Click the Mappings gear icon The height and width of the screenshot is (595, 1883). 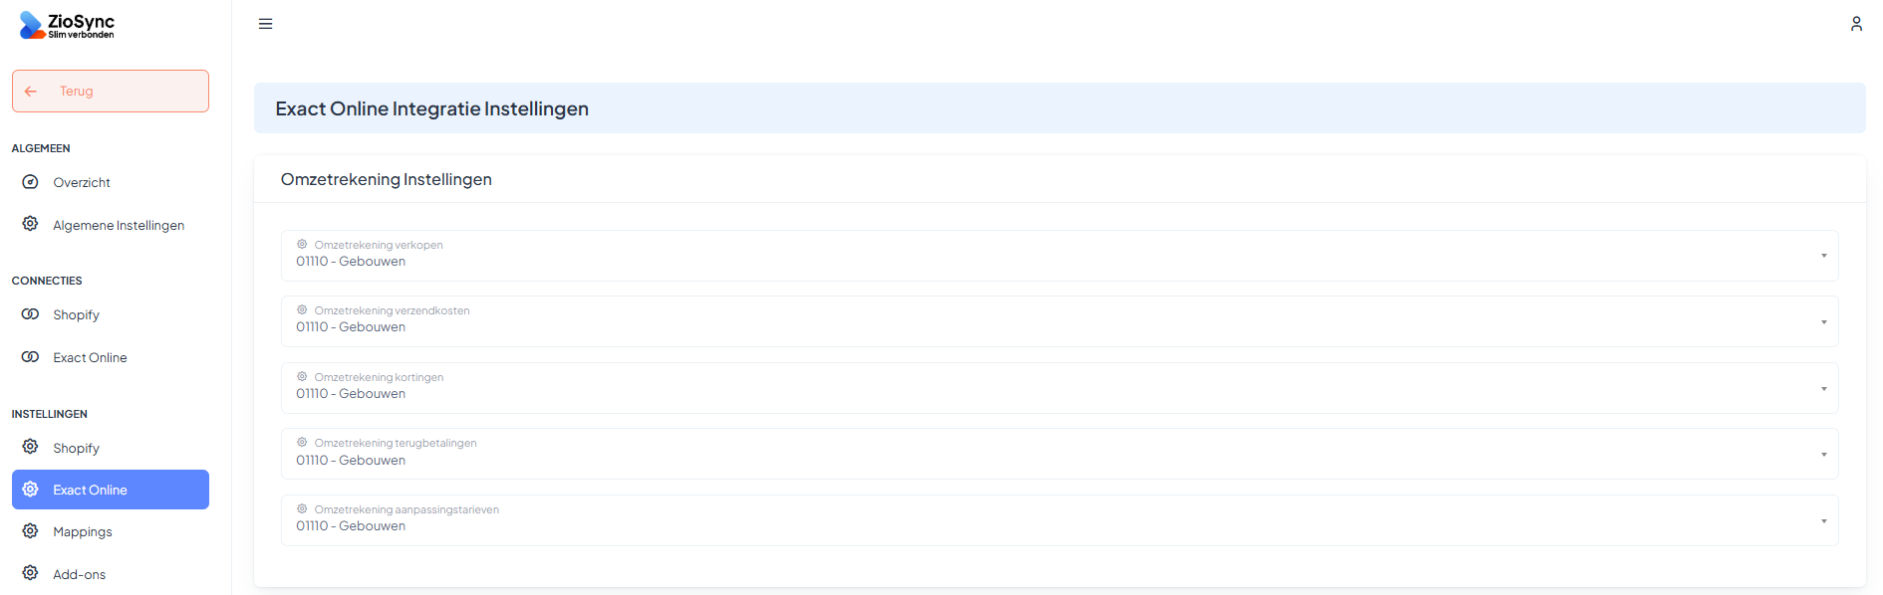(x=31, y=531)
